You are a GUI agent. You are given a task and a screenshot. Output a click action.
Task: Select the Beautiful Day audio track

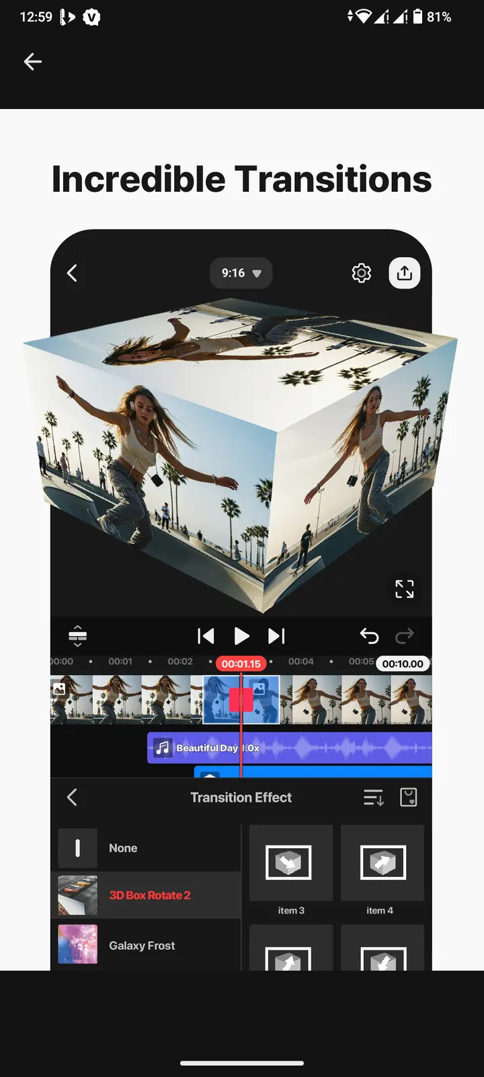[x=290, y=748]
